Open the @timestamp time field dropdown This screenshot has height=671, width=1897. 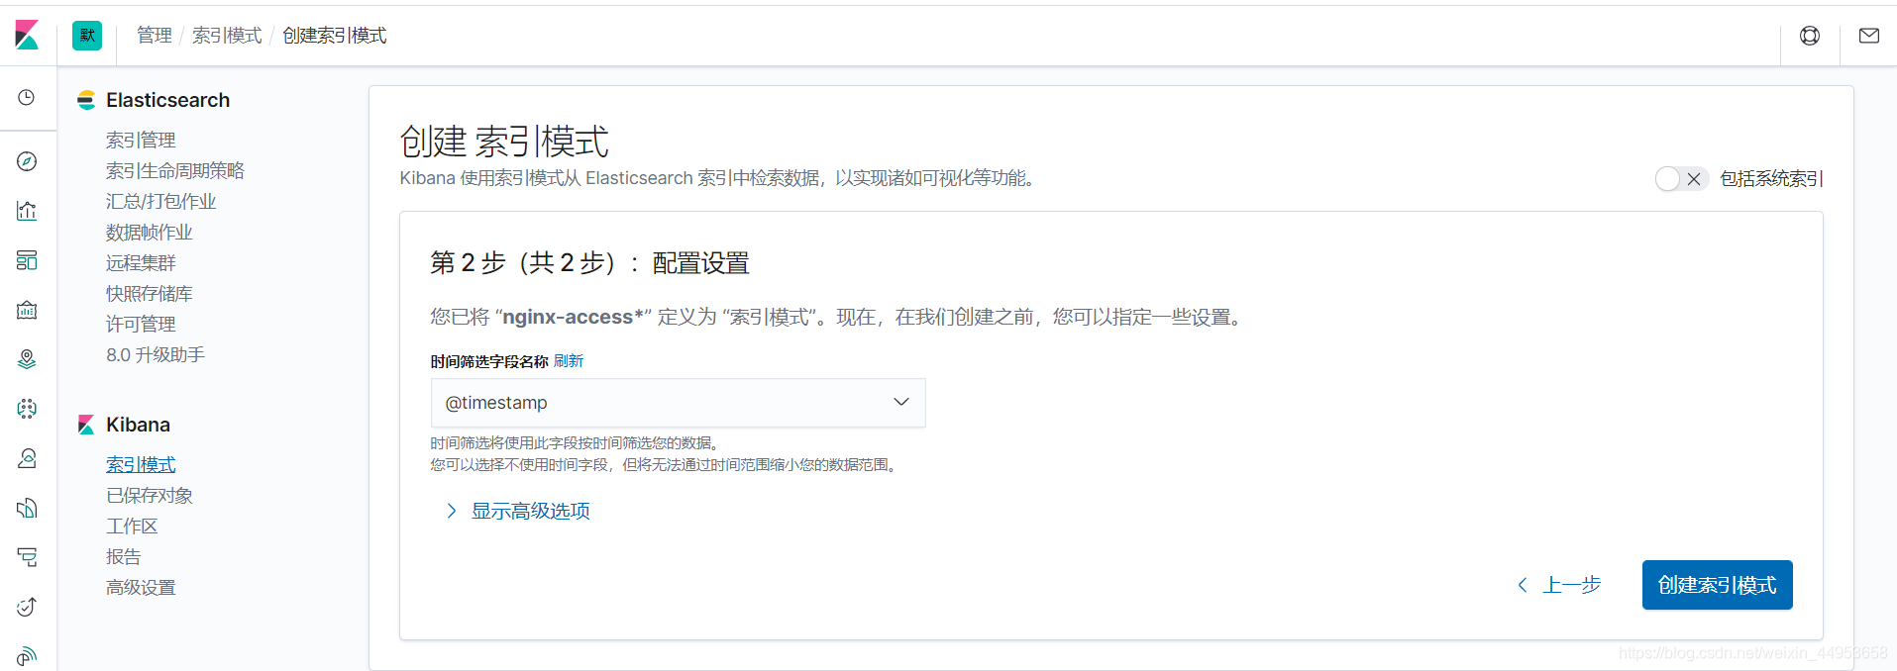678,403
